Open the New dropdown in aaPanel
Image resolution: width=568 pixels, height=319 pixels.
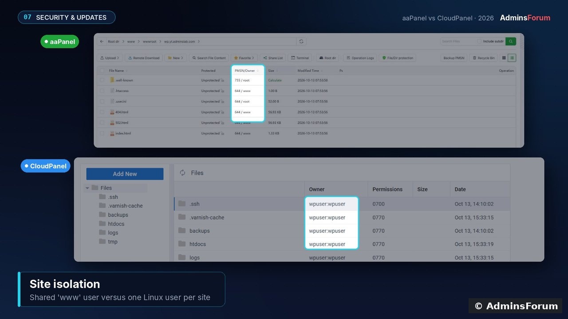(x=175, y=58)
